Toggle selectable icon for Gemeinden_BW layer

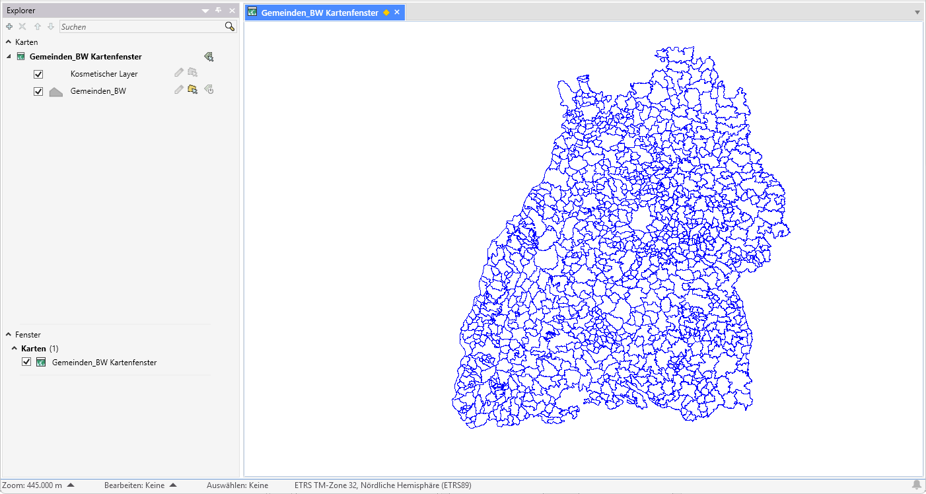tap(193, 90)
